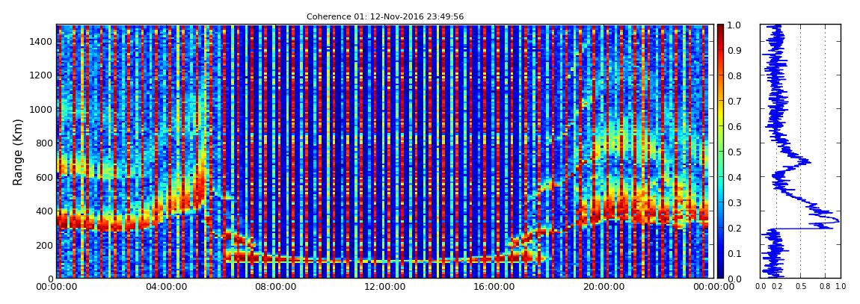
Task: Click the 1400 range tick label
Action: point(41,41)
